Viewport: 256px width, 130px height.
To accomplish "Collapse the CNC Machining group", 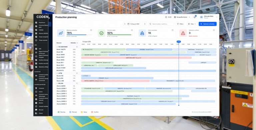I will tap(57, 47).
